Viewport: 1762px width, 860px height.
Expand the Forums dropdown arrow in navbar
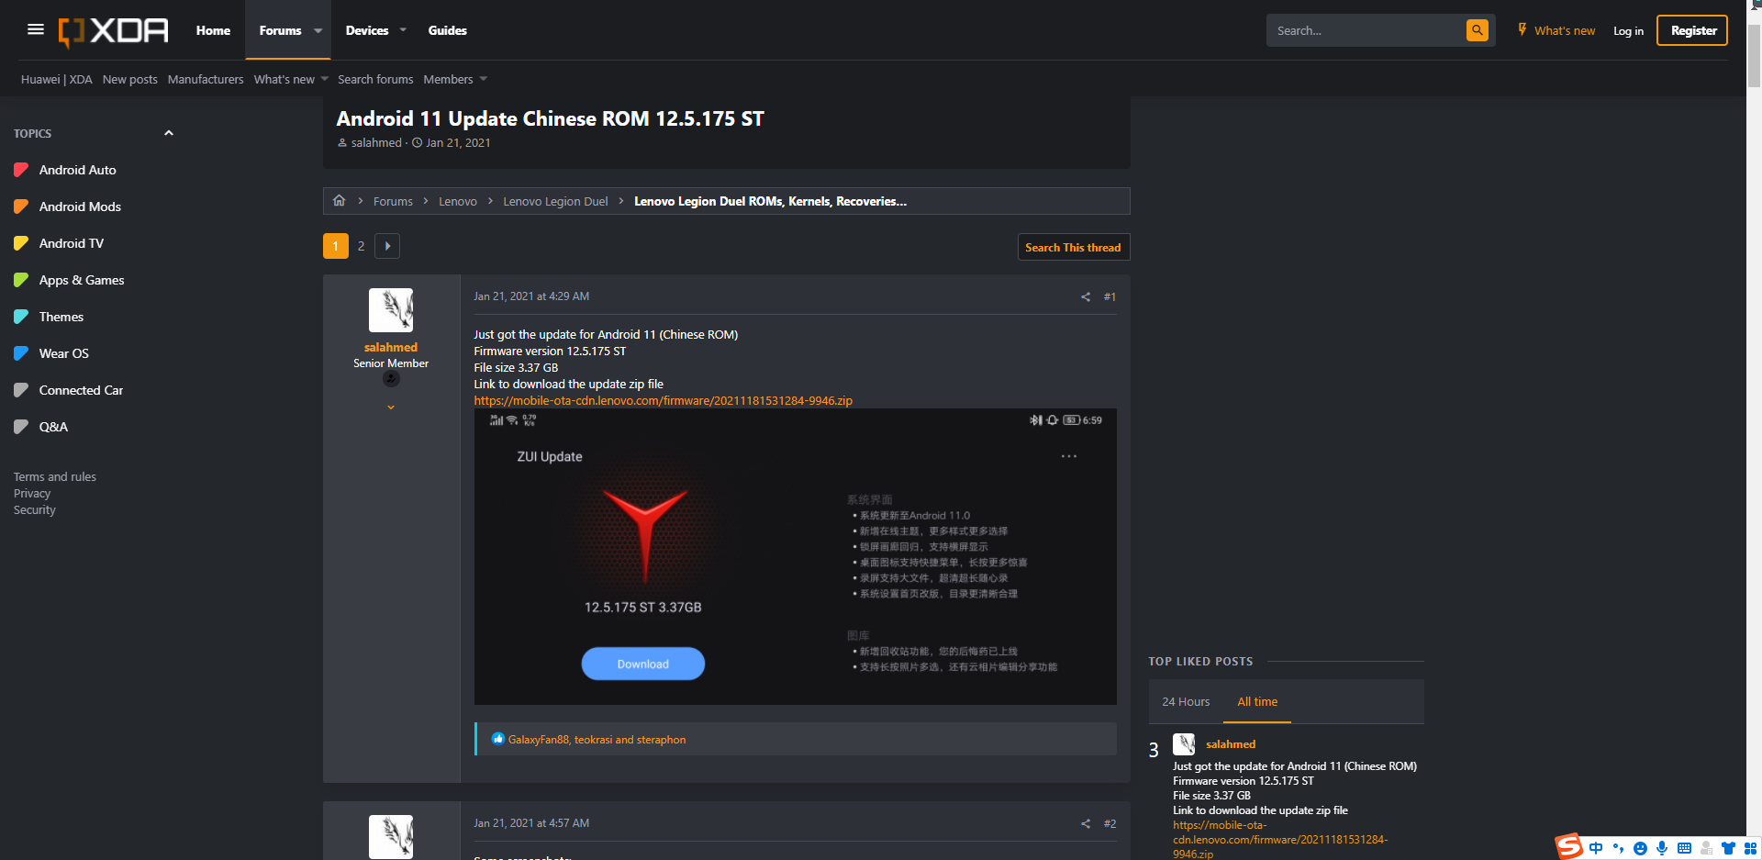tap(318, 30)
